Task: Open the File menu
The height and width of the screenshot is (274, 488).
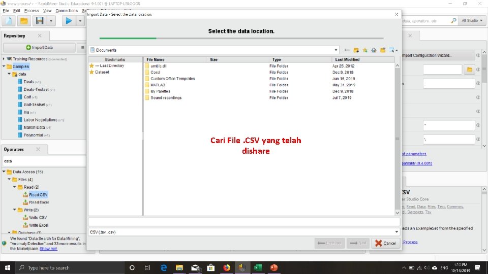Action: tap(6, 11)
